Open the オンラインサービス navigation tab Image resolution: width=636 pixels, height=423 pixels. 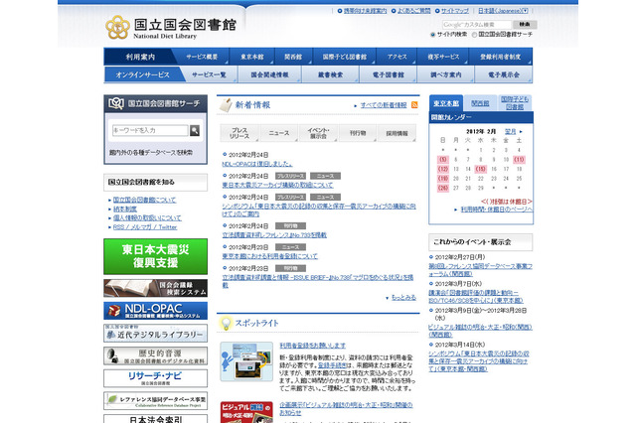[x=140, y=75]
